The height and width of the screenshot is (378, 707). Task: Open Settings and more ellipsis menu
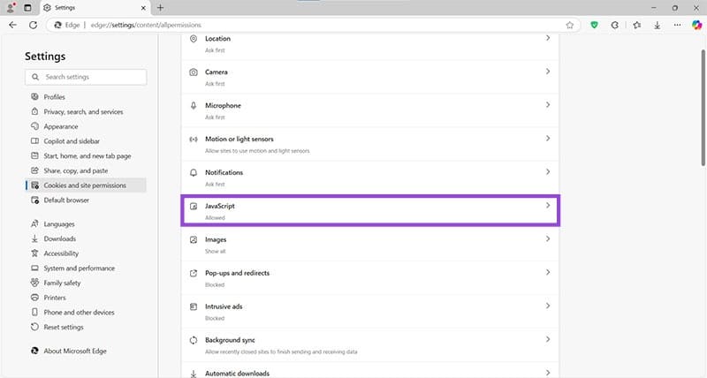676,25
